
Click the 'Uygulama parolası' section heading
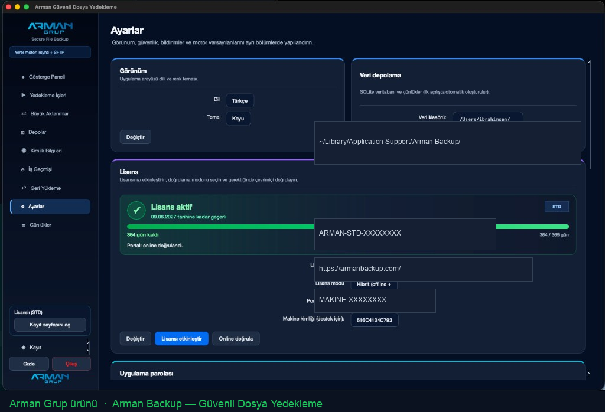[147, 374]
